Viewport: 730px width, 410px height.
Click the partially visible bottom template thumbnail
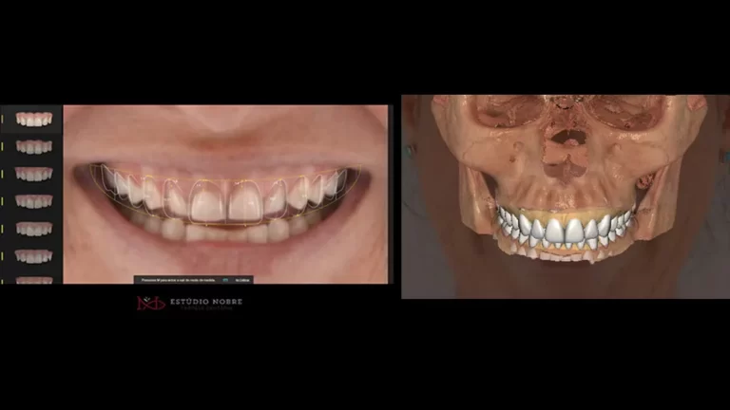coord(34,279)
